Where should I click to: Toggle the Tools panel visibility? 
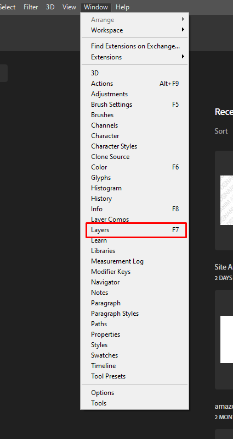tap(135, 403)
